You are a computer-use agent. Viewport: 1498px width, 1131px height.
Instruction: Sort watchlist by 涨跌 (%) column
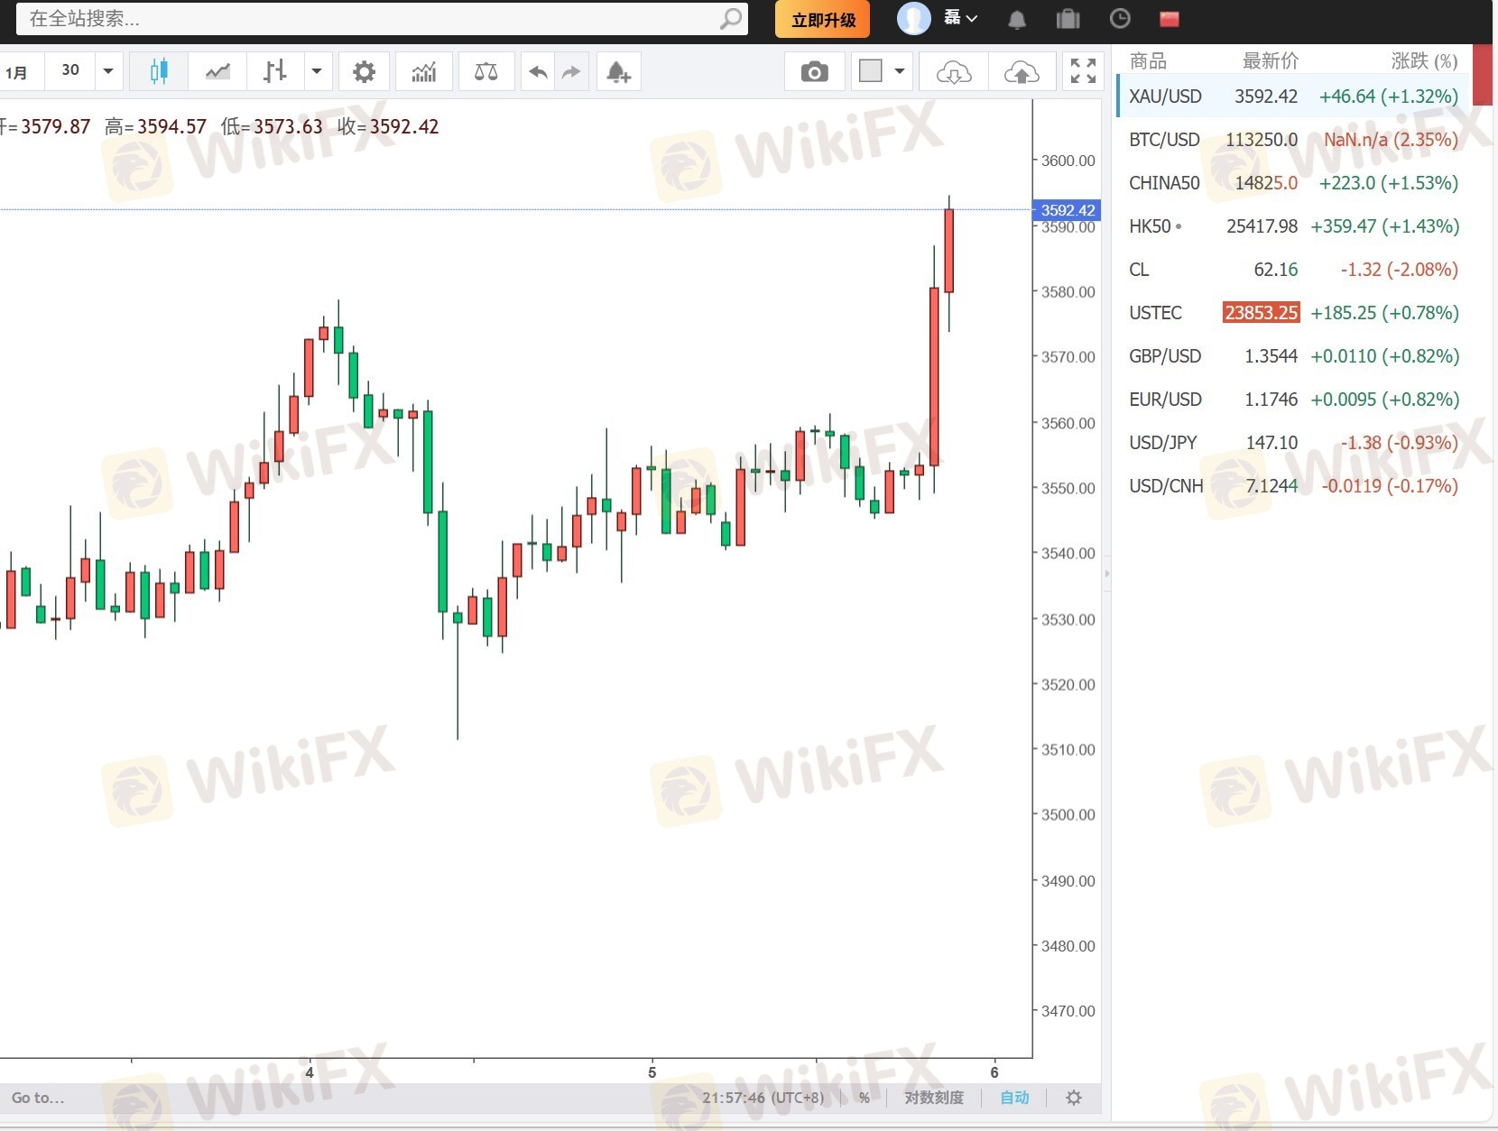coord(1424,60)
